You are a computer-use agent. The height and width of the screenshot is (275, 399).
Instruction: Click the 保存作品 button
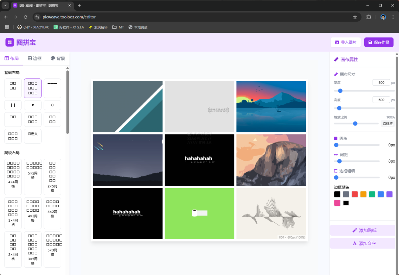[x=379, y=42]
